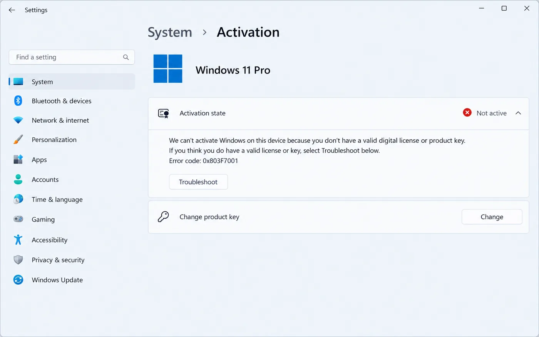Click the back arrow in Settings
The width and height of the screenshot is (539, 337).
pos(12,10)
